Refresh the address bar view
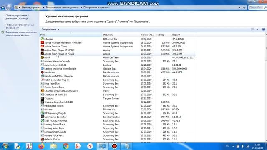 (244, 7)
